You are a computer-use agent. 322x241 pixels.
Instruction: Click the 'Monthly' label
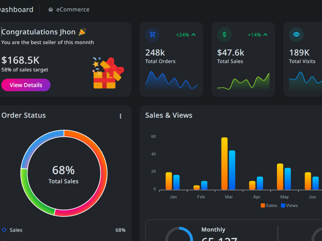coord(213,229)
